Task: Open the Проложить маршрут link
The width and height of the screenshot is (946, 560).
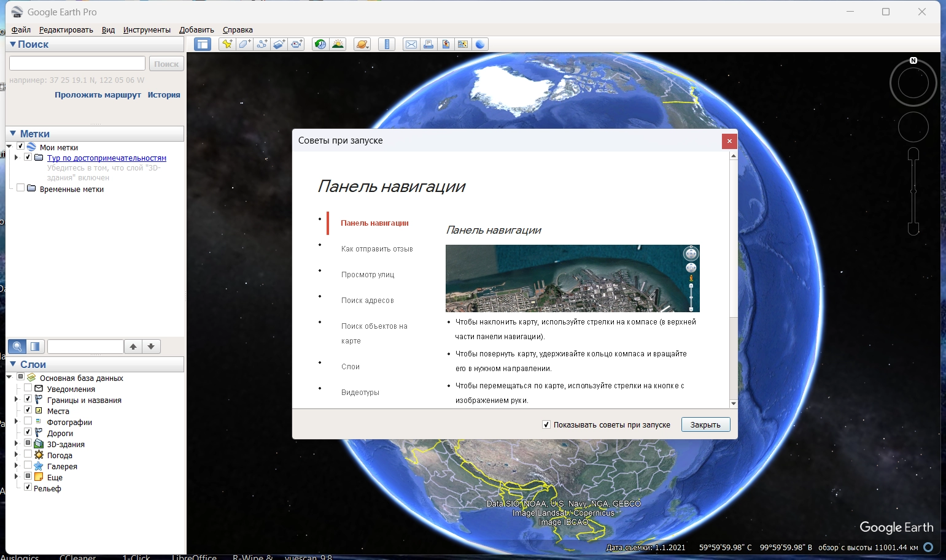Action: pos(98,94)
